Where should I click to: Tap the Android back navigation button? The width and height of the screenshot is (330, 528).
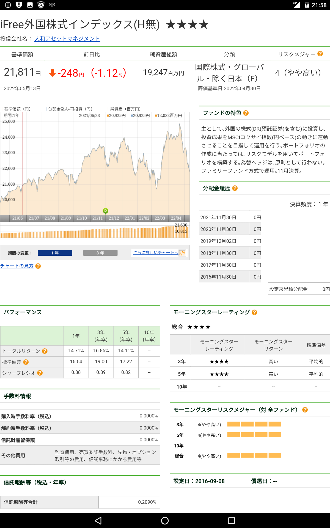point(98,521)
